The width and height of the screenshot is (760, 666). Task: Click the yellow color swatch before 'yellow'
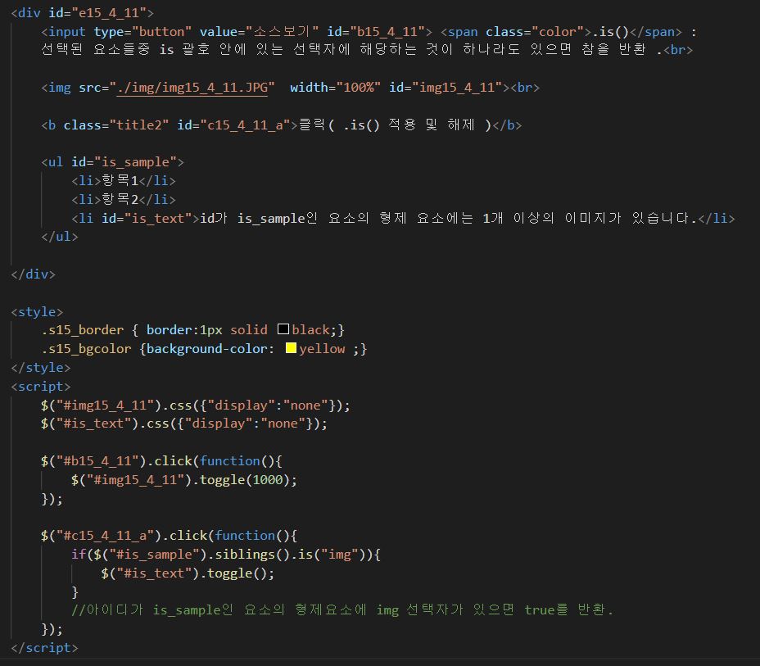291,348
